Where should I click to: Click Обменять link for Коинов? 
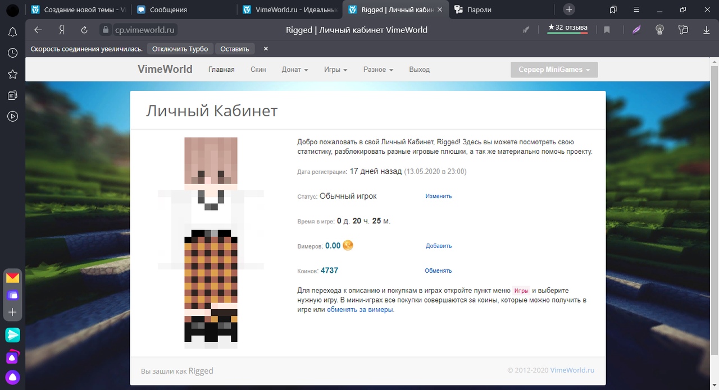(x=438, y=270)
